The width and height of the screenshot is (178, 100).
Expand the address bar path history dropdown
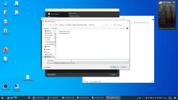104,25
